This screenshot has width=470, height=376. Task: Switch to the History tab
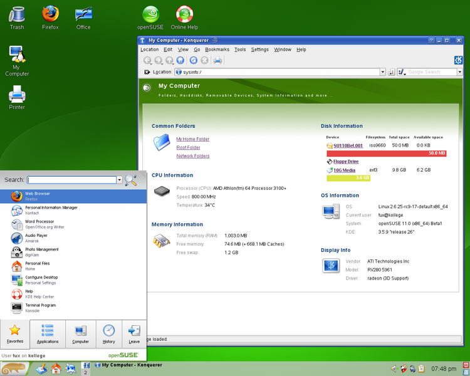pos(109,334)
